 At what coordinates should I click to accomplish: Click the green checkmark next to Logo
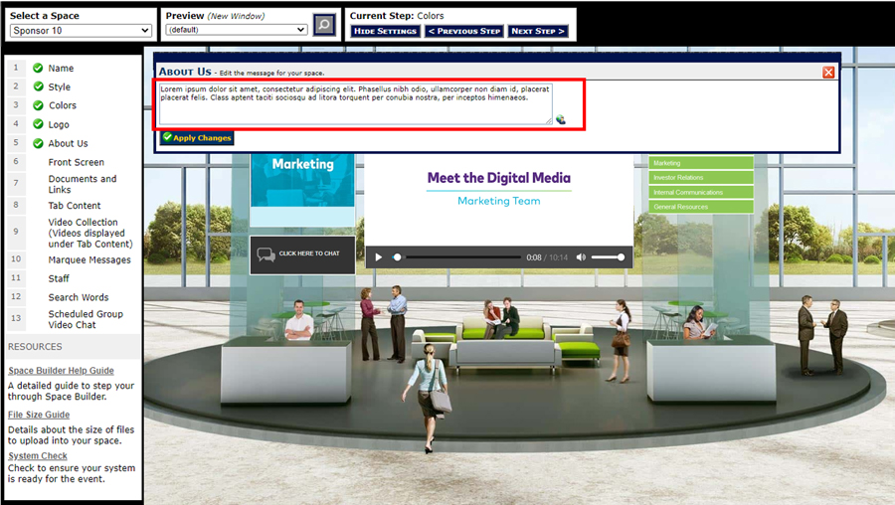point(38,124)
